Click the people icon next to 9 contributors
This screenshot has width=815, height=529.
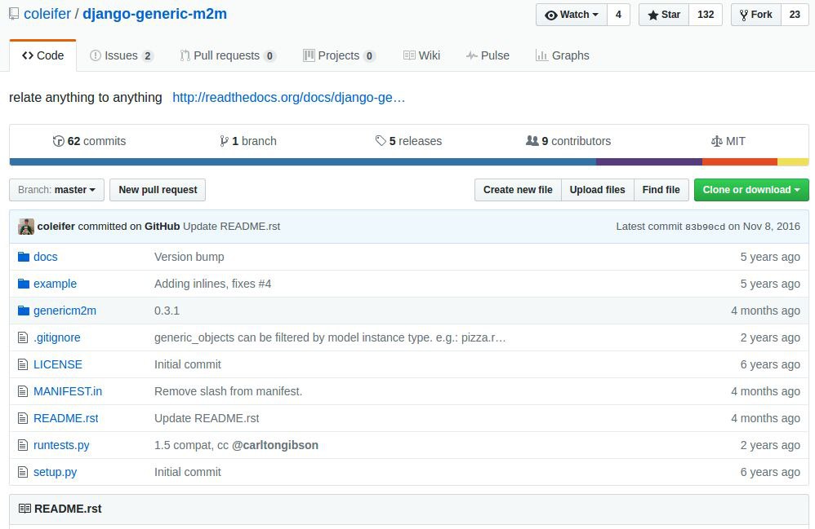click(532, 140)
